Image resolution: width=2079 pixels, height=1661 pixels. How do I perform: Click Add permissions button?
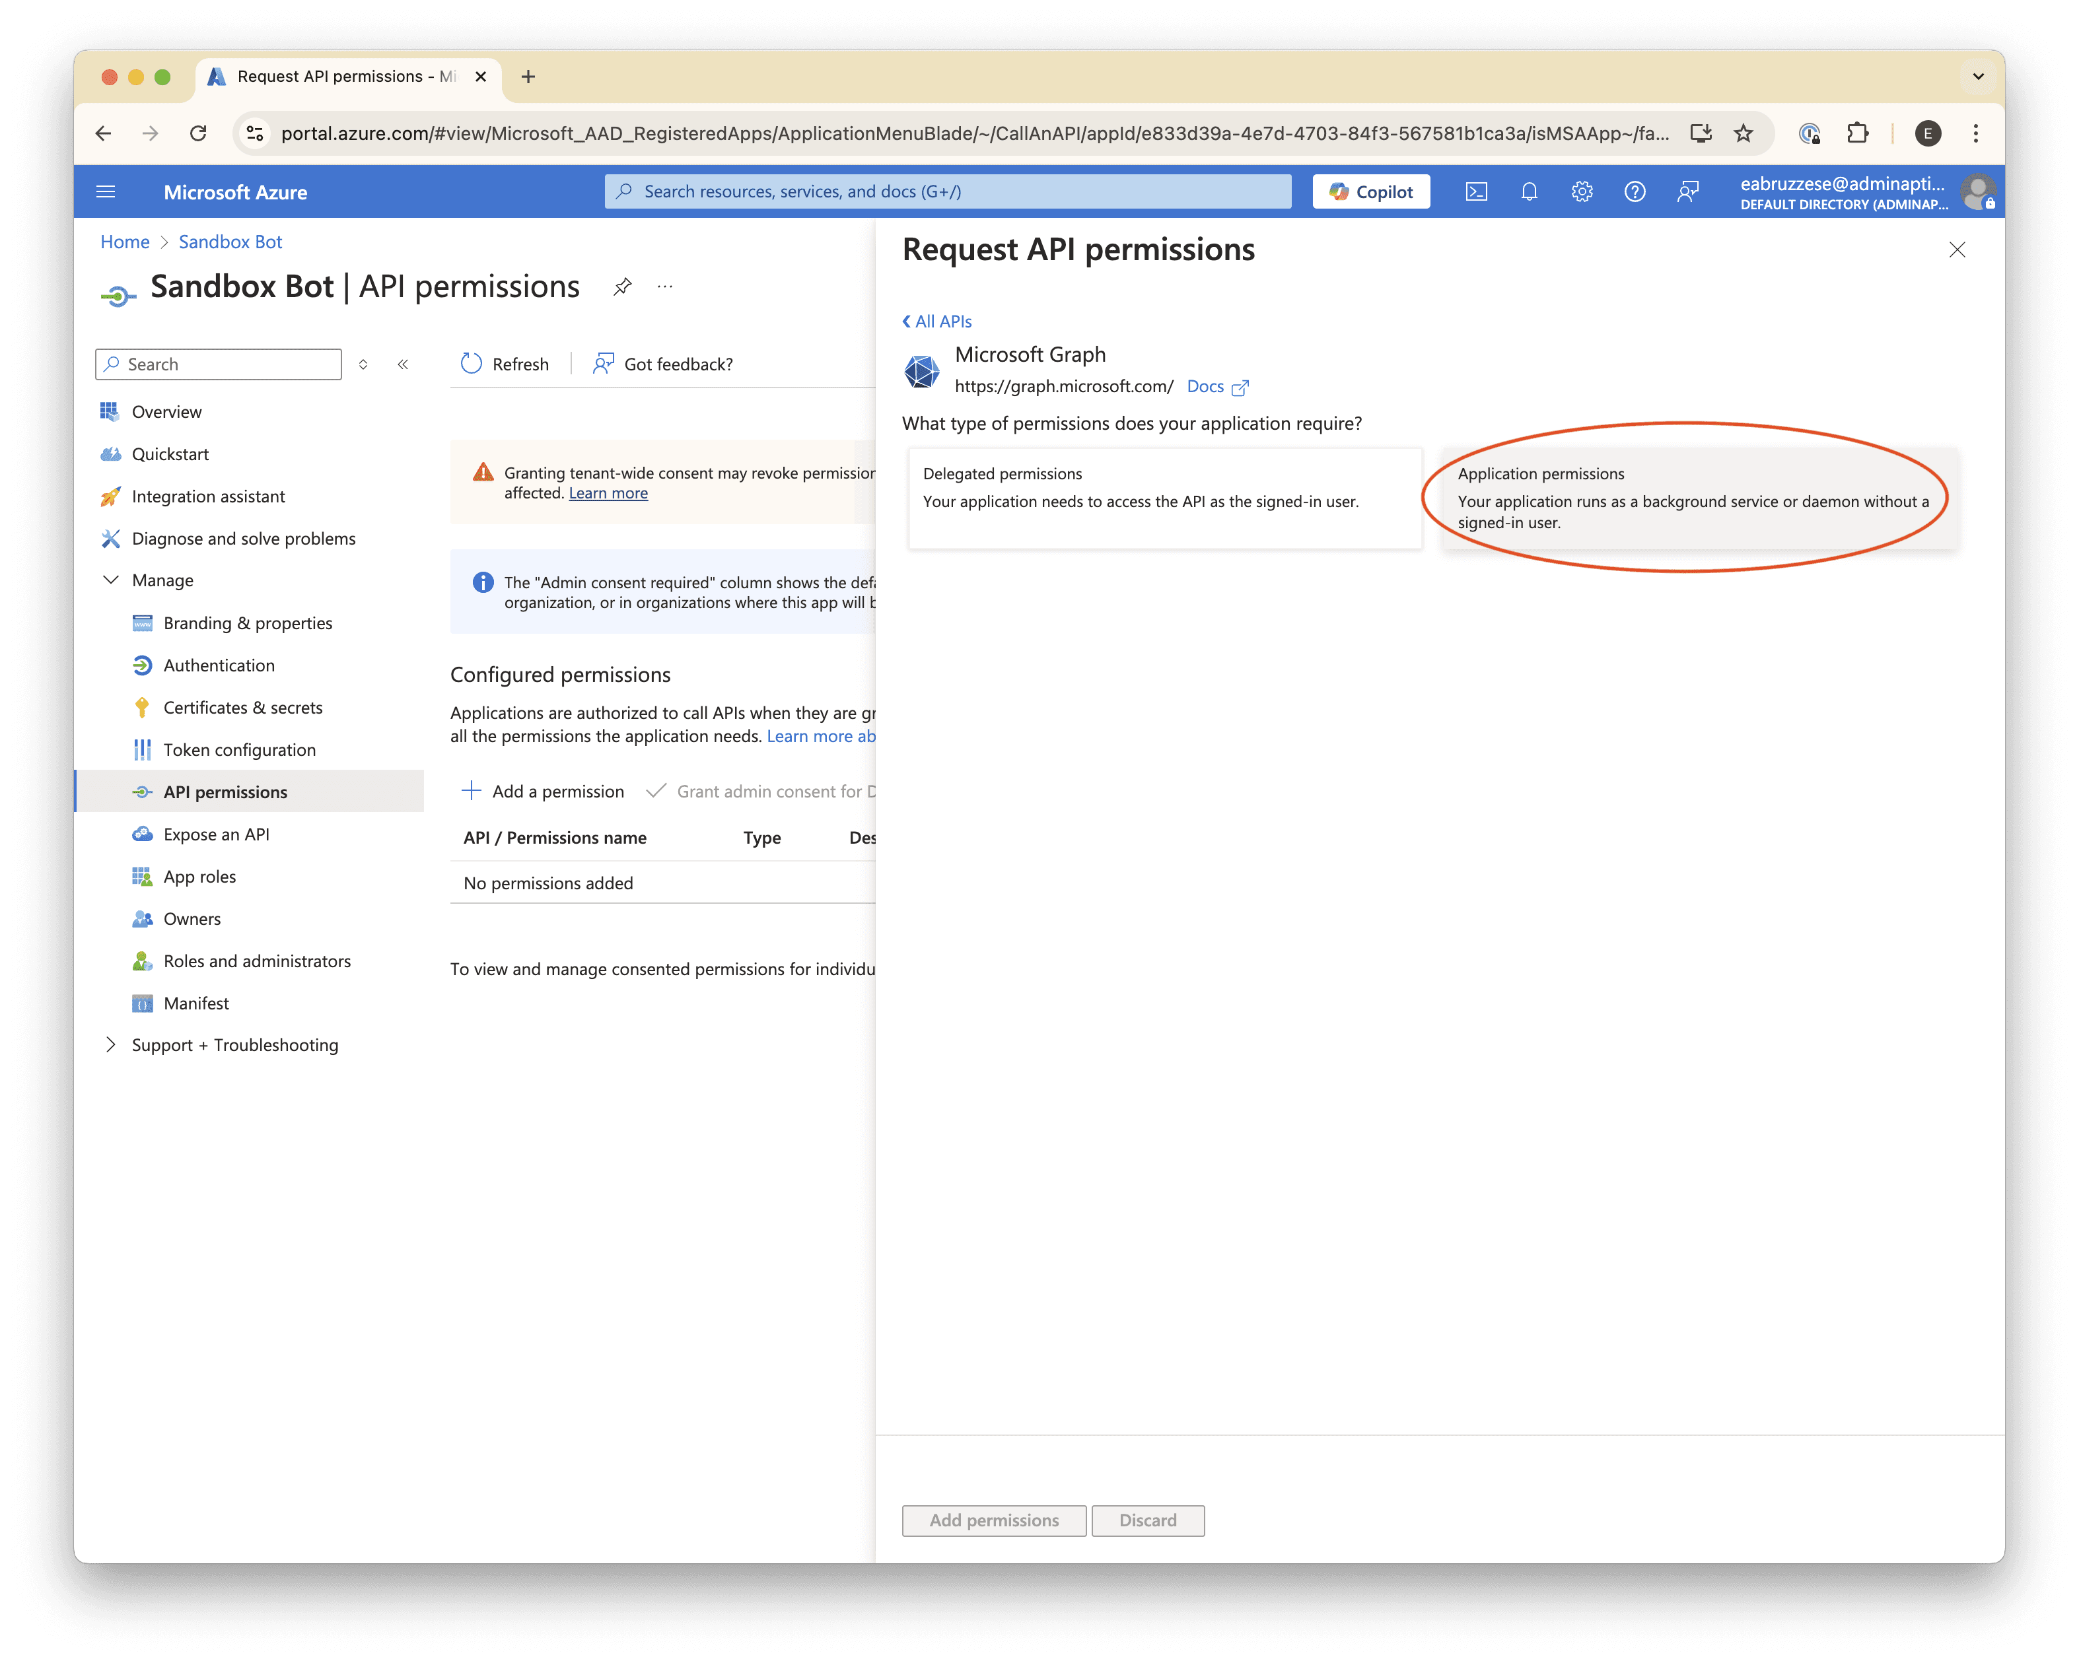[x=994, y=1520]
